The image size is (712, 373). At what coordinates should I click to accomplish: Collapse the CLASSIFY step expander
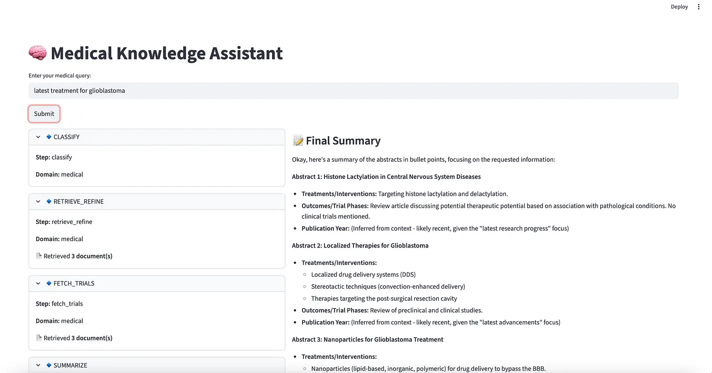pyautogui.click(x=38, y=137)
